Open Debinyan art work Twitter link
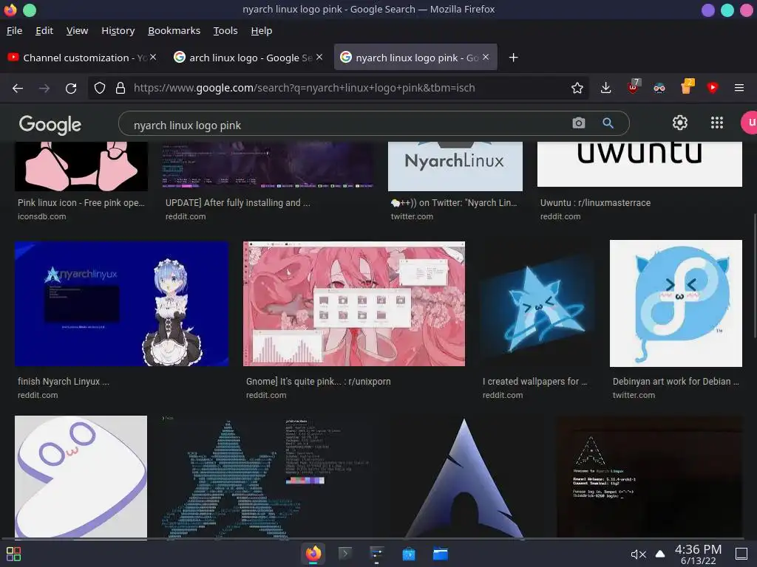 [676, 382]
